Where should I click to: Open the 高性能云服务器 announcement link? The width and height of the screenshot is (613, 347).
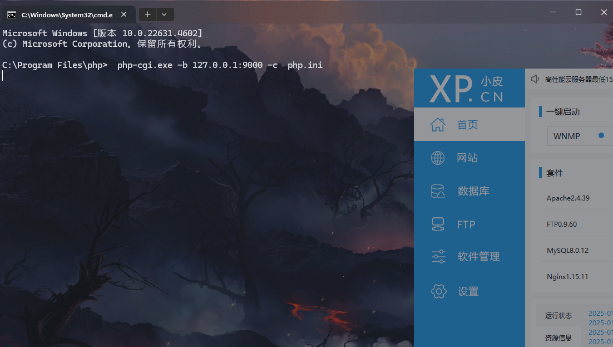579,80
